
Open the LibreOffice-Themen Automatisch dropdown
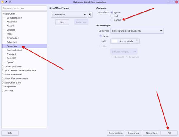pyautogui.click(x=69, y=15)
